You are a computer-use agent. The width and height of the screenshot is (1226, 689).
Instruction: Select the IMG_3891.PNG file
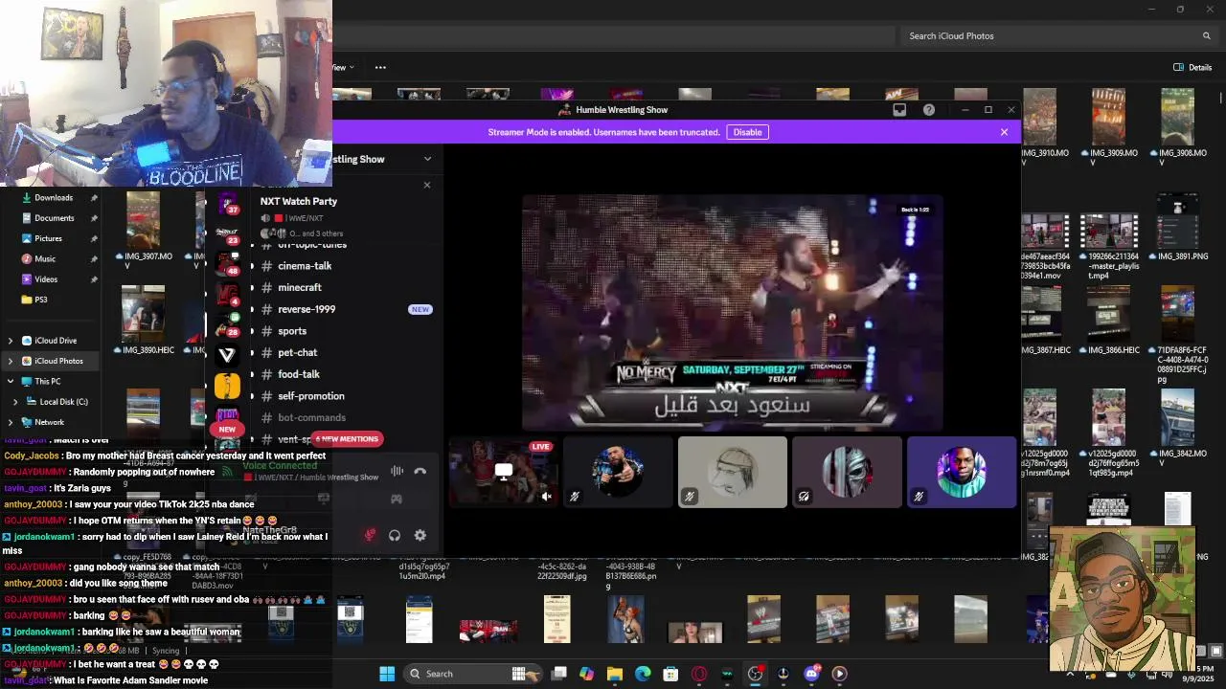[1177, 227]
